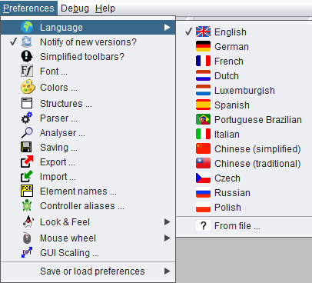Open Saving preferences entry
Screen dimensions: 312x283
click(x=88, y=147)
